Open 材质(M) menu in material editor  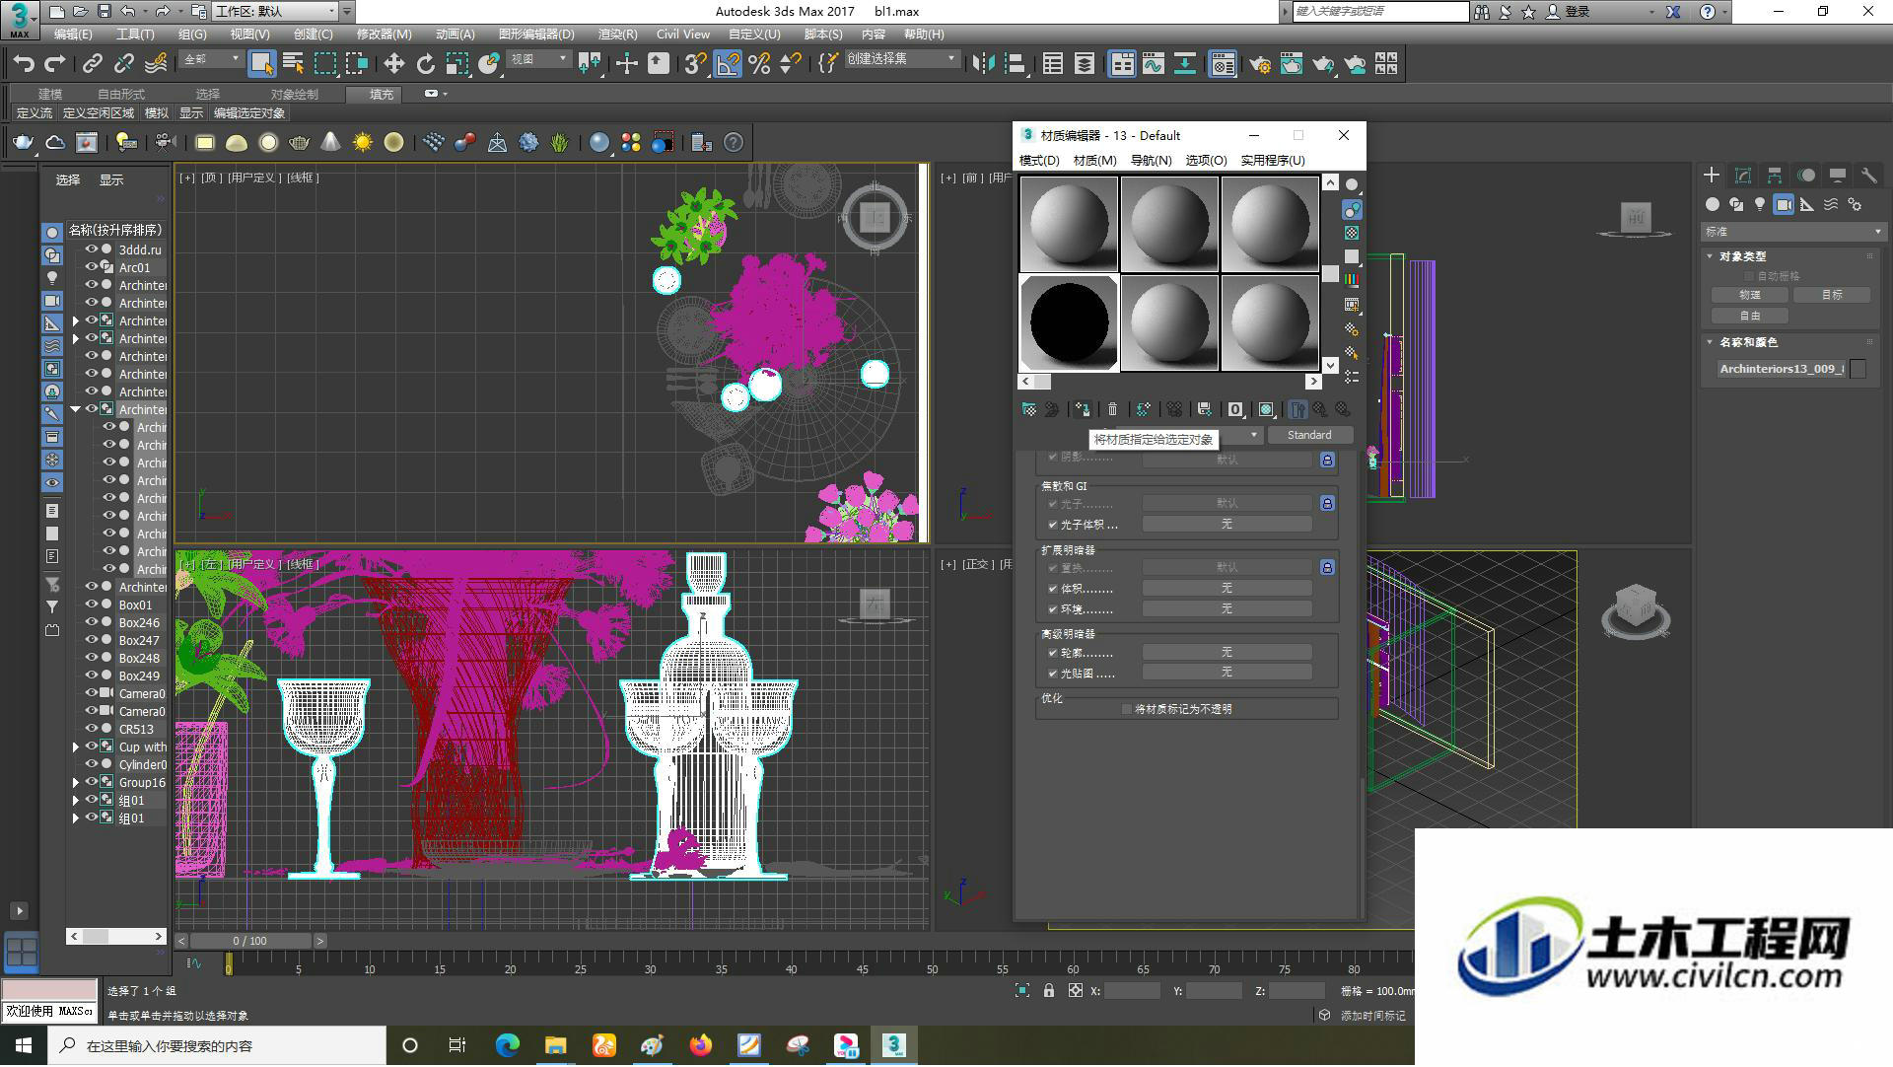[1094, 160]
